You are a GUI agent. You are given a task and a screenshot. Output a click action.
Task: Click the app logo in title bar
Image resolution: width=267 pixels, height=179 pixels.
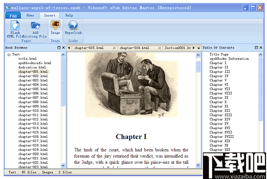8,8
